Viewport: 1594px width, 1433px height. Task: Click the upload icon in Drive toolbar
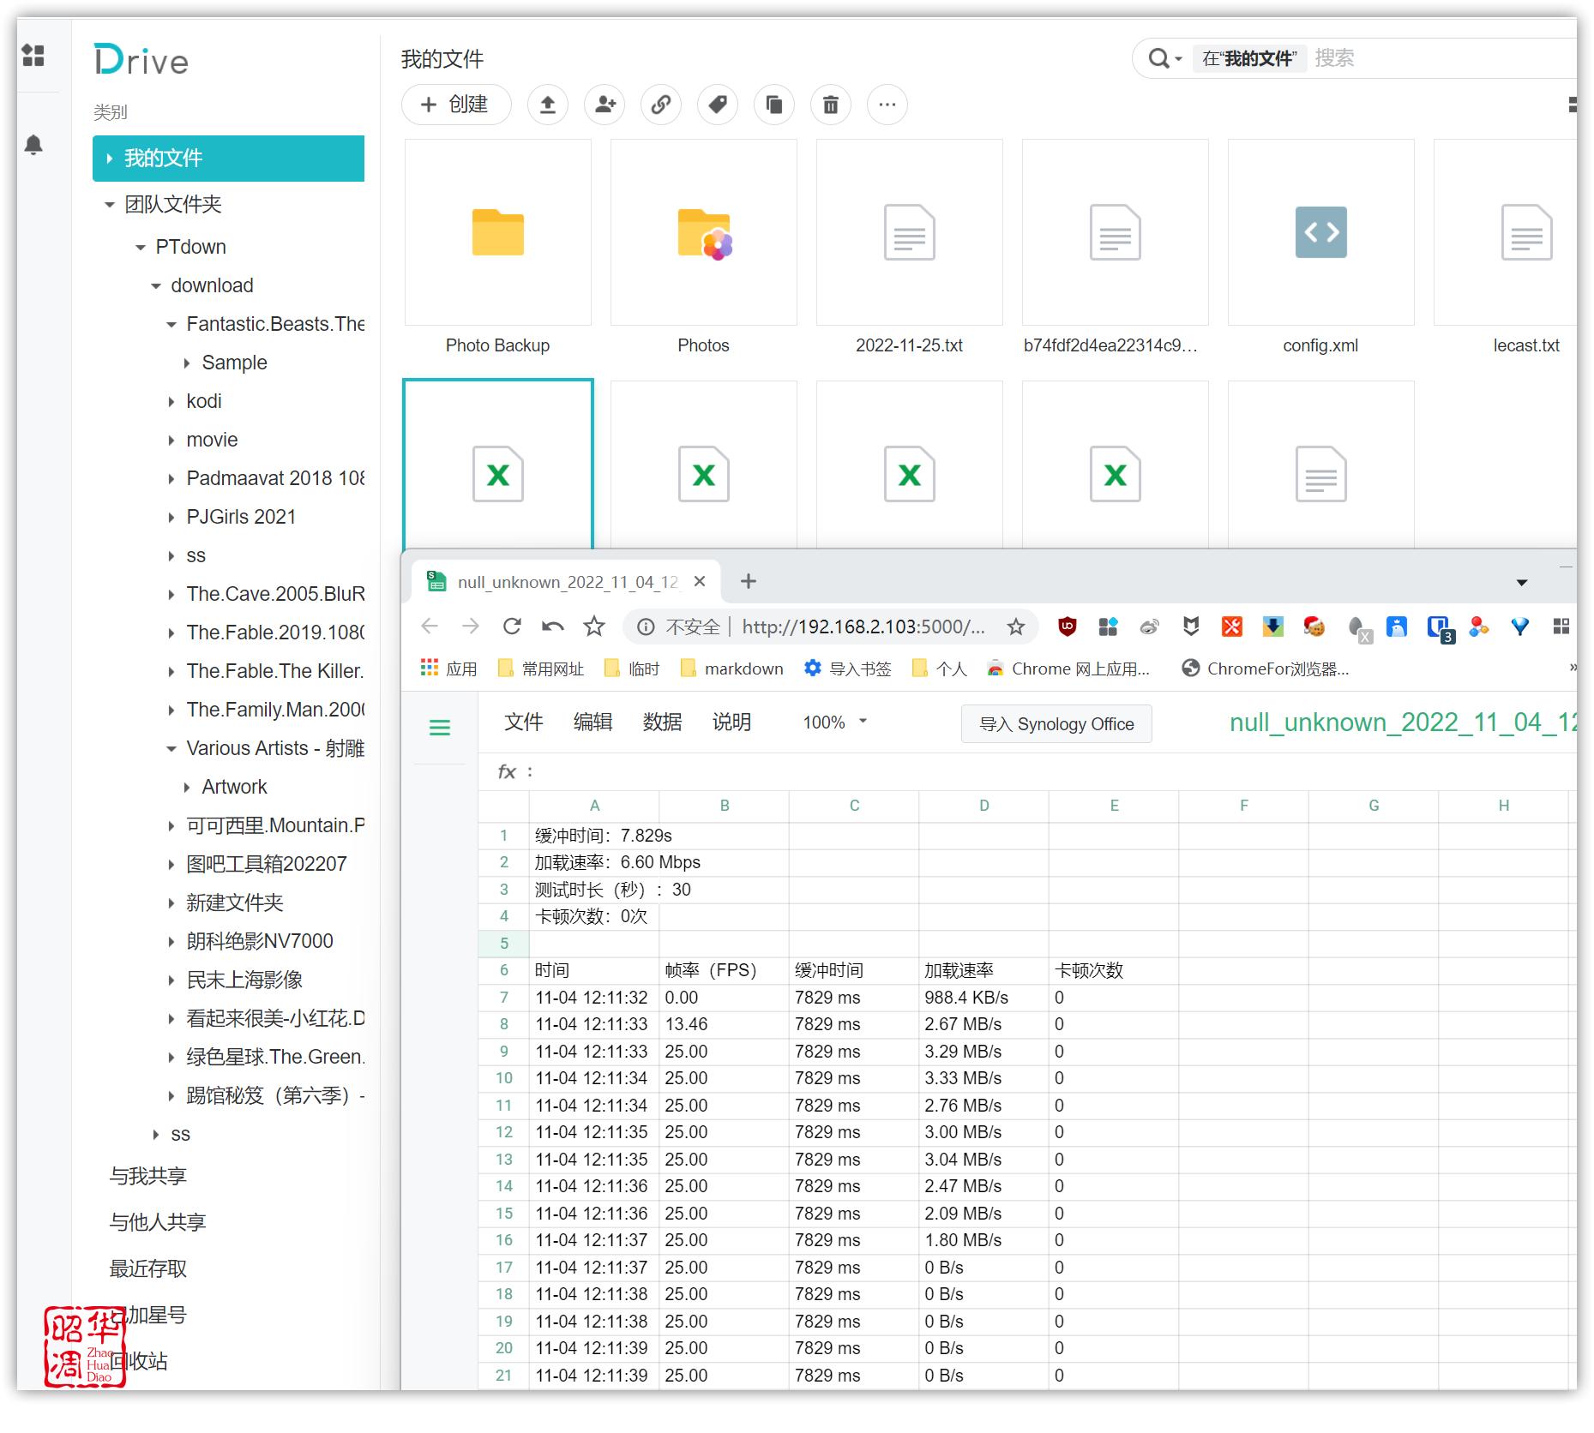pos(547,105)
